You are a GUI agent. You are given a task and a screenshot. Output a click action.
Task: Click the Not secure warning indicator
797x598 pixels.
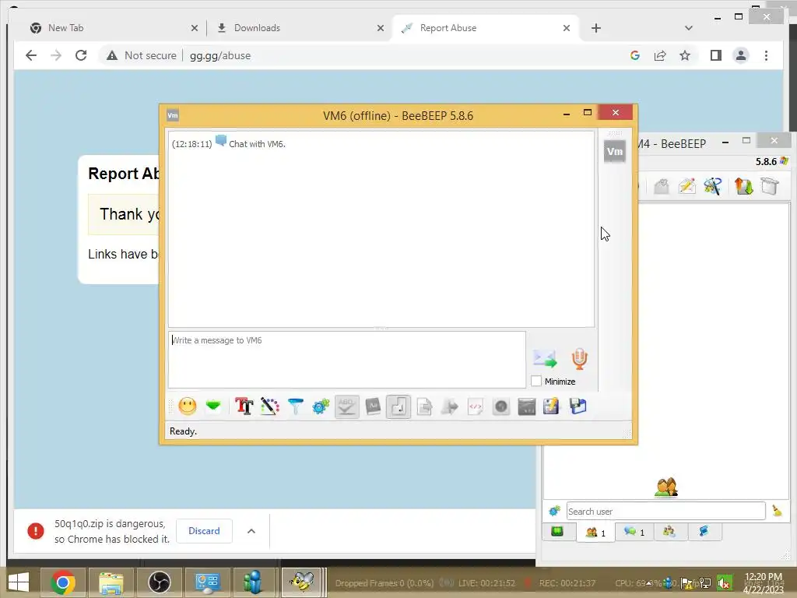pos(142,55)
